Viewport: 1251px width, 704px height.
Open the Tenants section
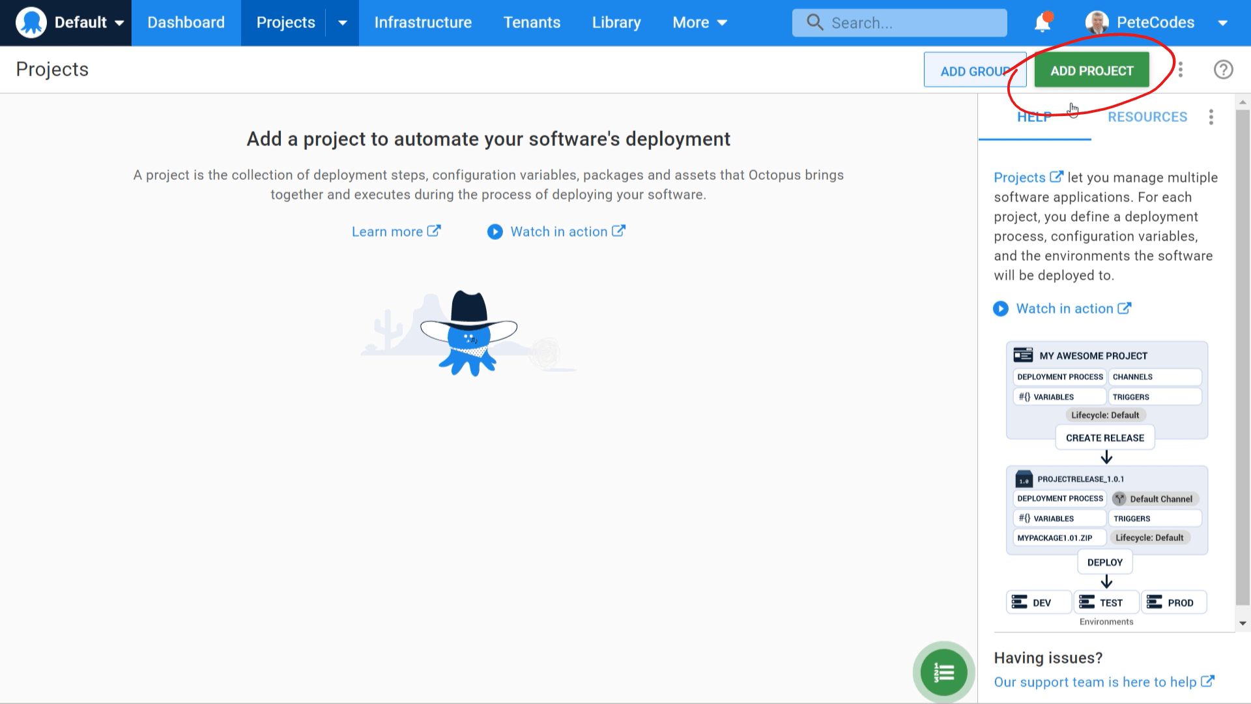click(532, 23)
